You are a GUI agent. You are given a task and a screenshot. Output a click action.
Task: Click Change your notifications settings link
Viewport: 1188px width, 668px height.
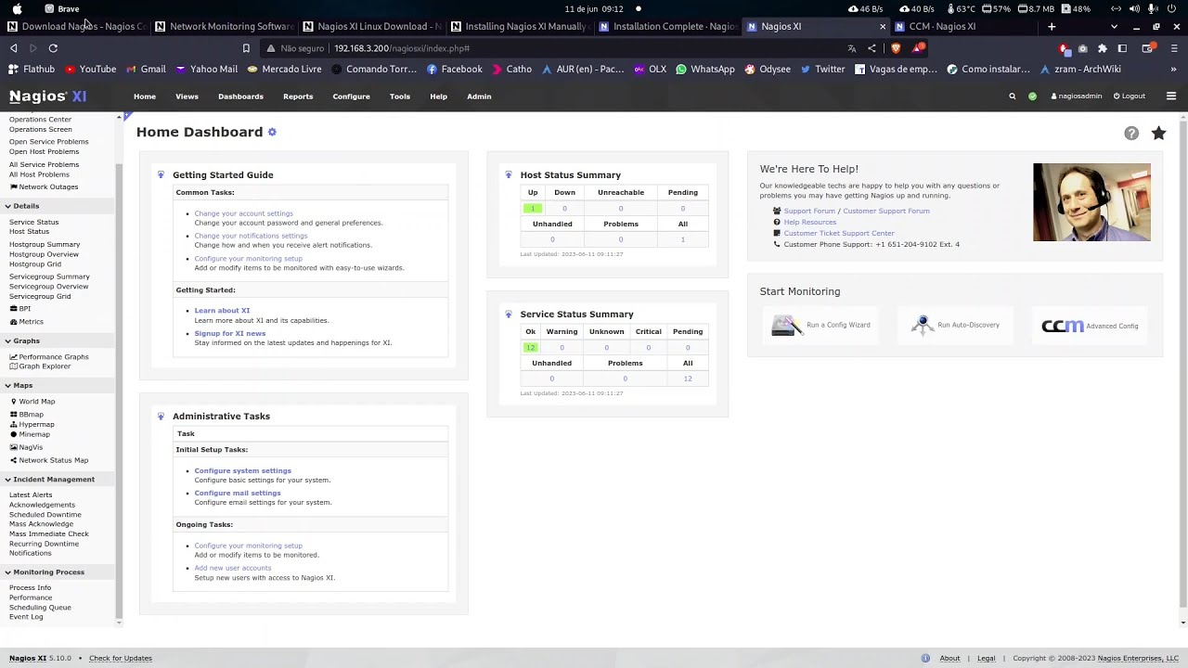pyautogui.click(x=251, y=236)
